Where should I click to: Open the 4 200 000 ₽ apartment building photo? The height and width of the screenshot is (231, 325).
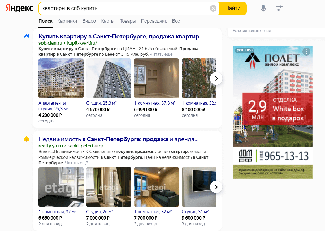[x=61, y=78]
